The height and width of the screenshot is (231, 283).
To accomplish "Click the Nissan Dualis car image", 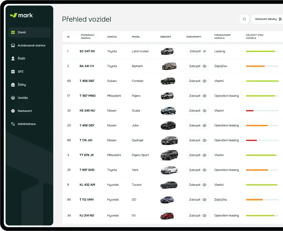I will [x=168, y=110].
